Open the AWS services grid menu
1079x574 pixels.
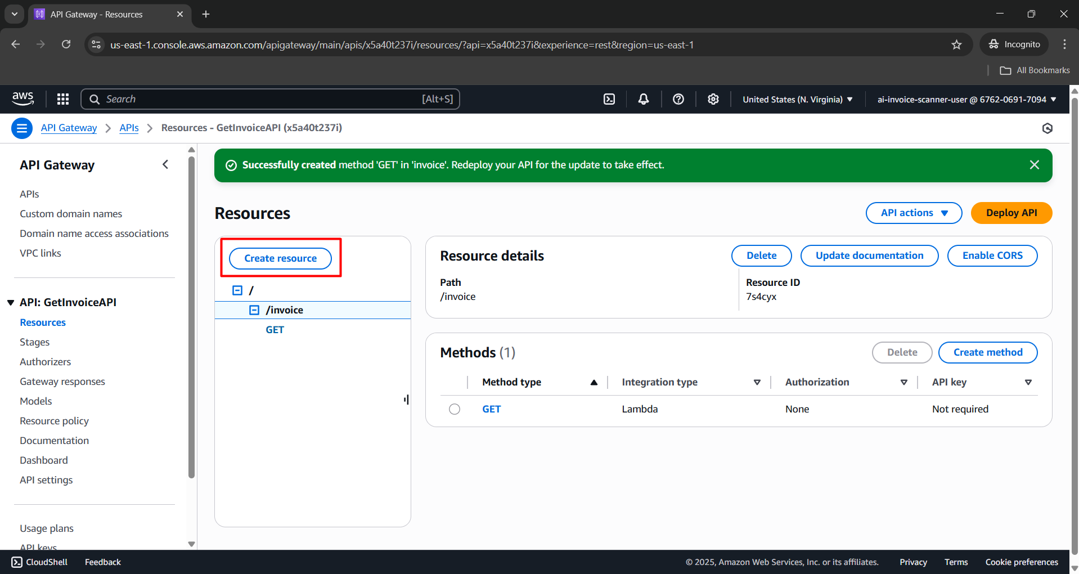63,99
